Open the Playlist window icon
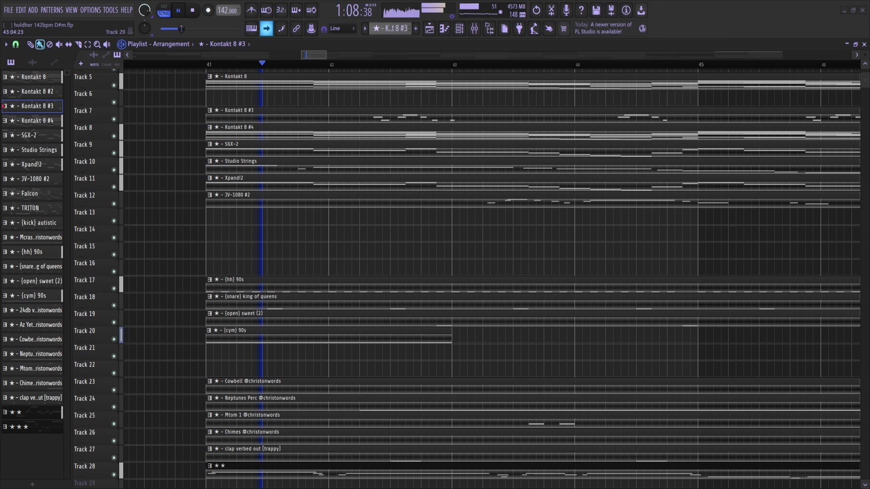870x489 pixels. pyautogui.click(x=429, y=29)
